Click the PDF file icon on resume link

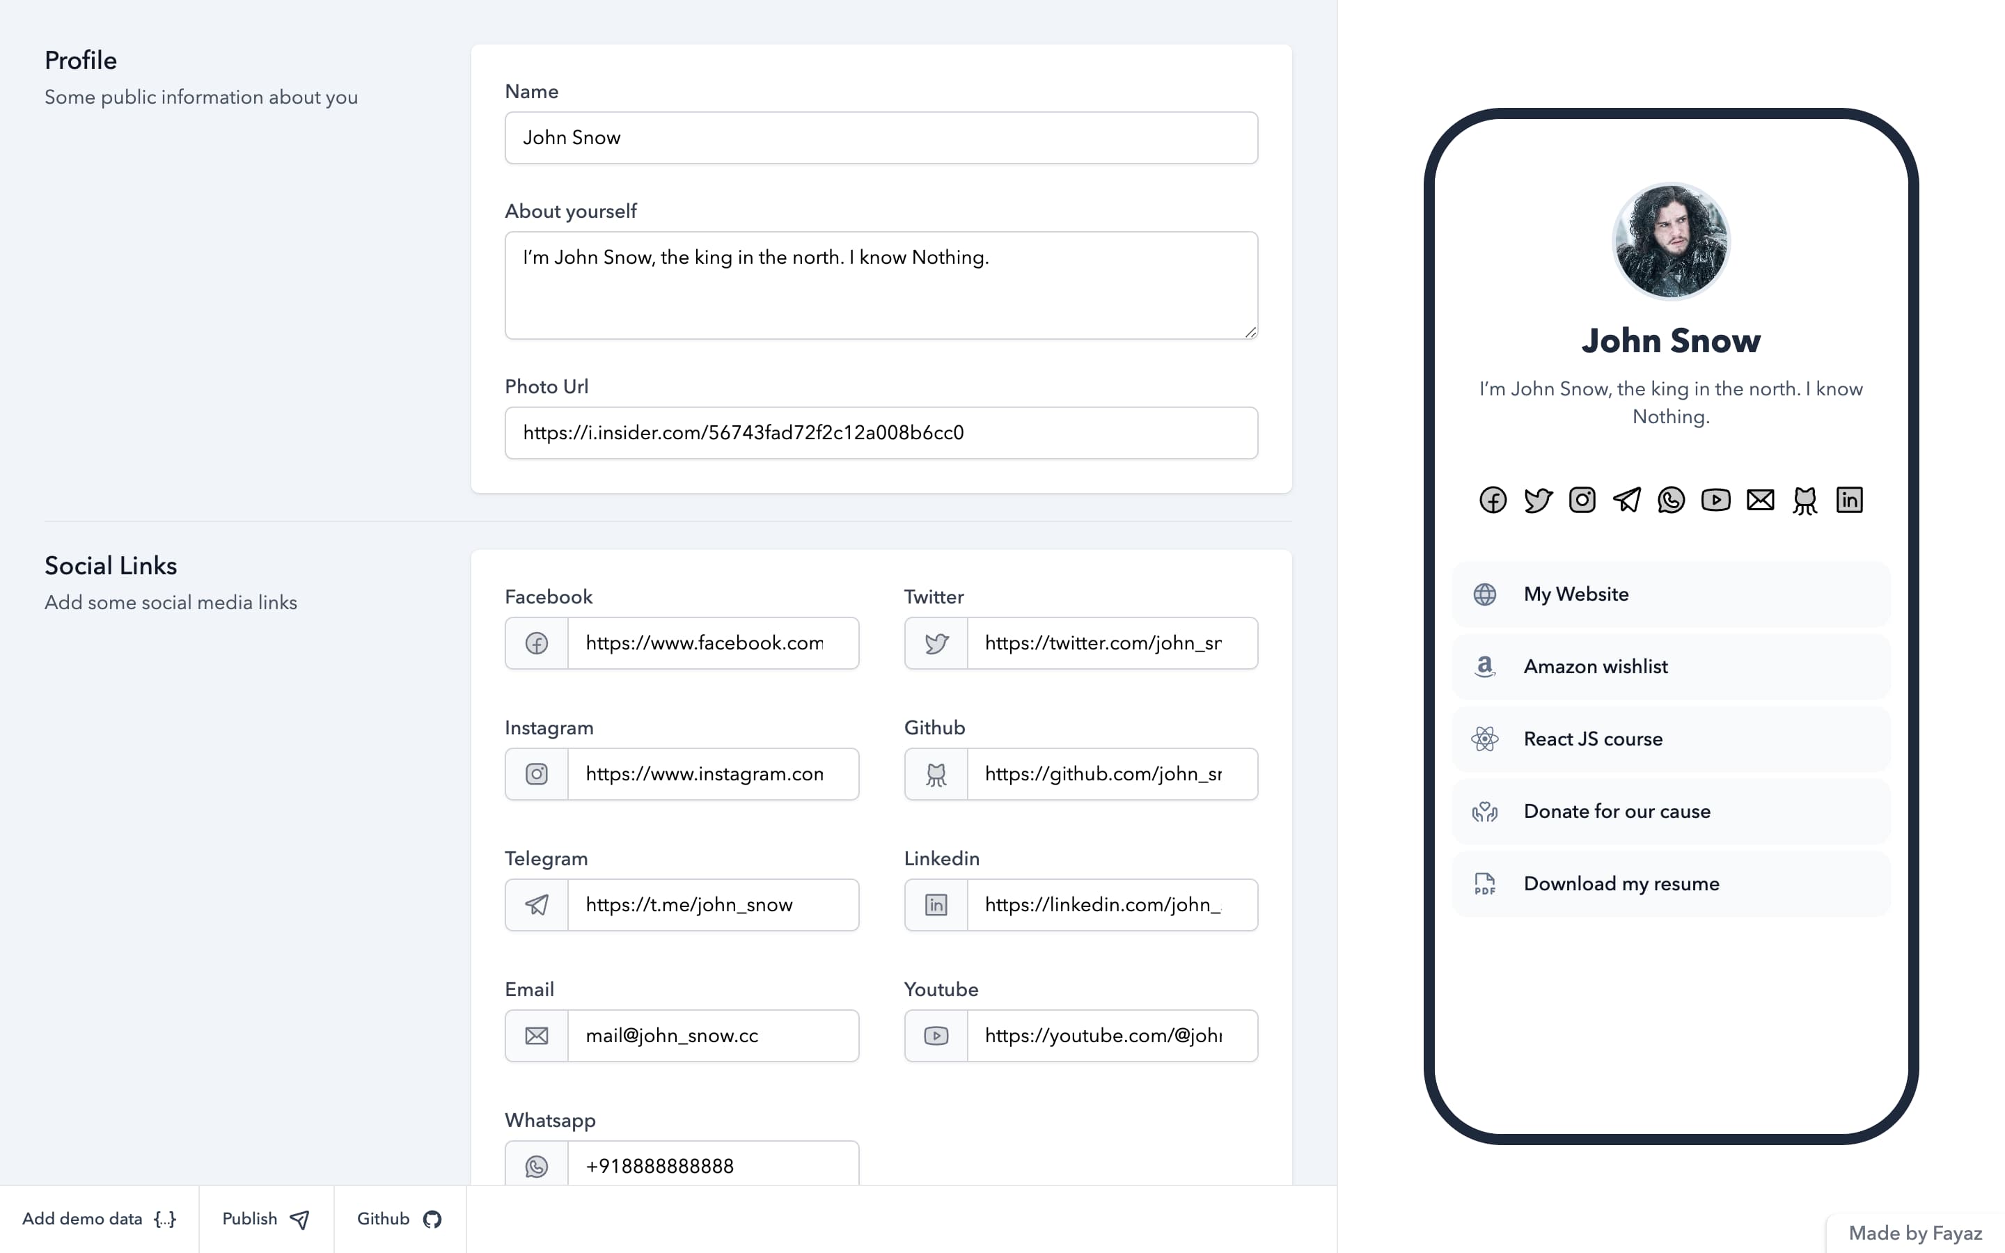[x=1485, y=883]
